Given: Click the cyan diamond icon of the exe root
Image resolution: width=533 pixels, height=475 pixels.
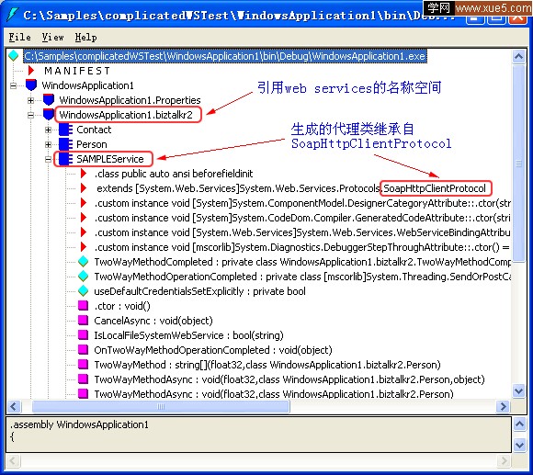Looking at the screenshot, I should (x=13, y=56).
